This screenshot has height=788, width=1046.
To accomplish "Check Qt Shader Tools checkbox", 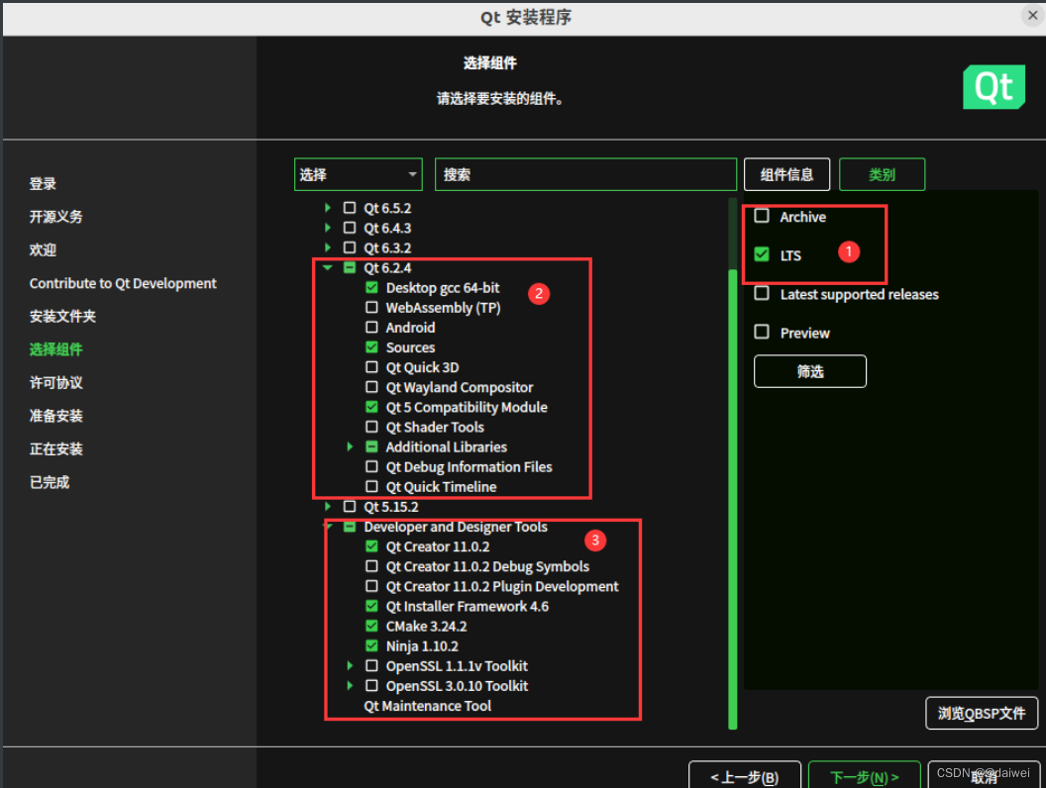I will click(x=371, y=427).
